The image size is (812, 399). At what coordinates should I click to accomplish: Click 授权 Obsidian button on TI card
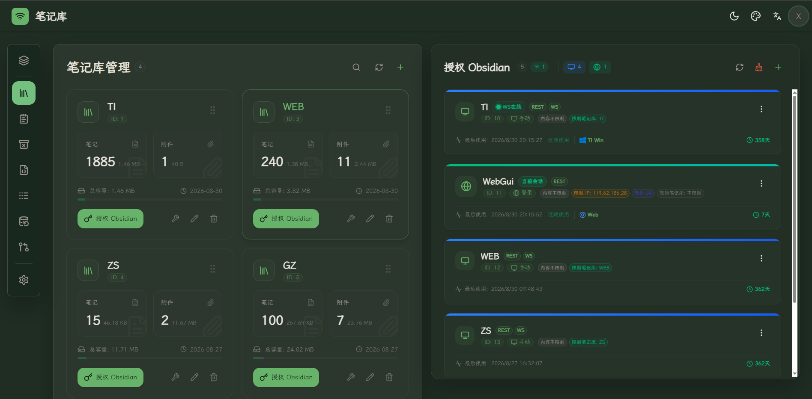(x=110, y=219)
